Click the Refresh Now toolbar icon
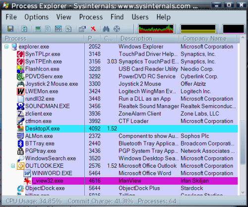The width and height of the screenshot is (248, 207). (x=24, y=29)
